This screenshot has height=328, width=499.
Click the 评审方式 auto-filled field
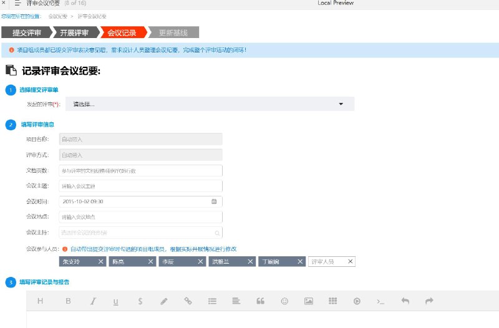[x=141, y=155]
